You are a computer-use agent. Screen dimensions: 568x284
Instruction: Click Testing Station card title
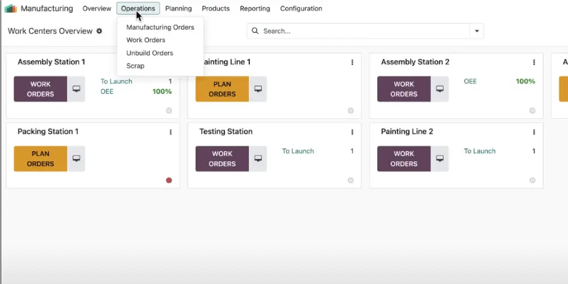pyautogui.click(x=226, y=132)
